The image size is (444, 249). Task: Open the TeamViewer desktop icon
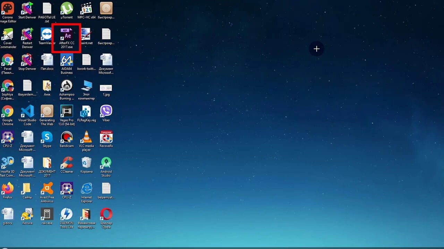tap(47, 36)
